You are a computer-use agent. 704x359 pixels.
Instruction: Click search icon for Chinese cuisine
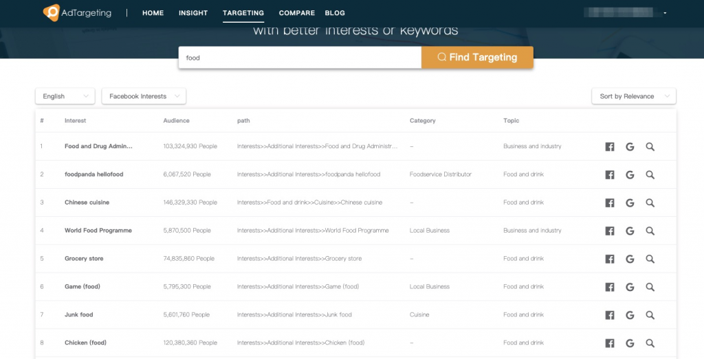[x=650, y=203]
